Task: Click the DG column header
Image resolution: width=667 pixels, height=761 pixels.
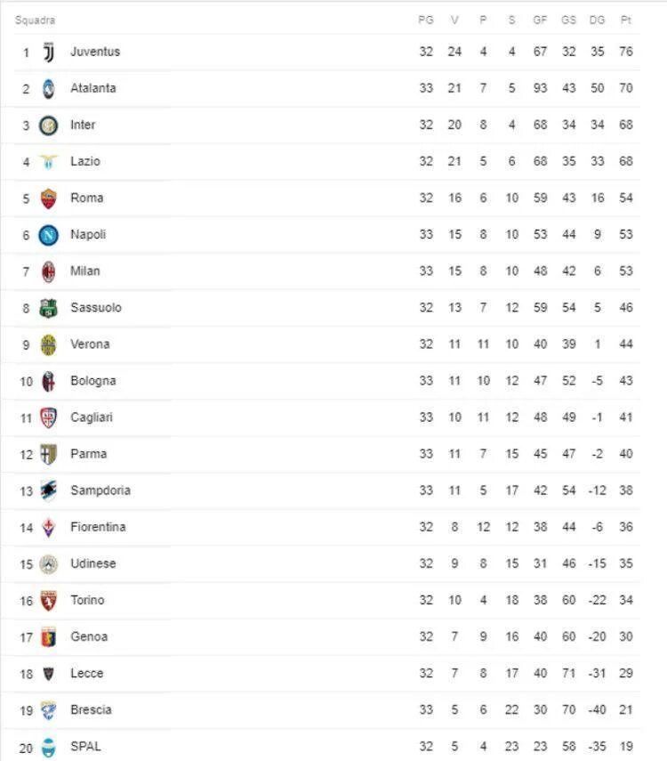Action: click(x=597, y=20)
